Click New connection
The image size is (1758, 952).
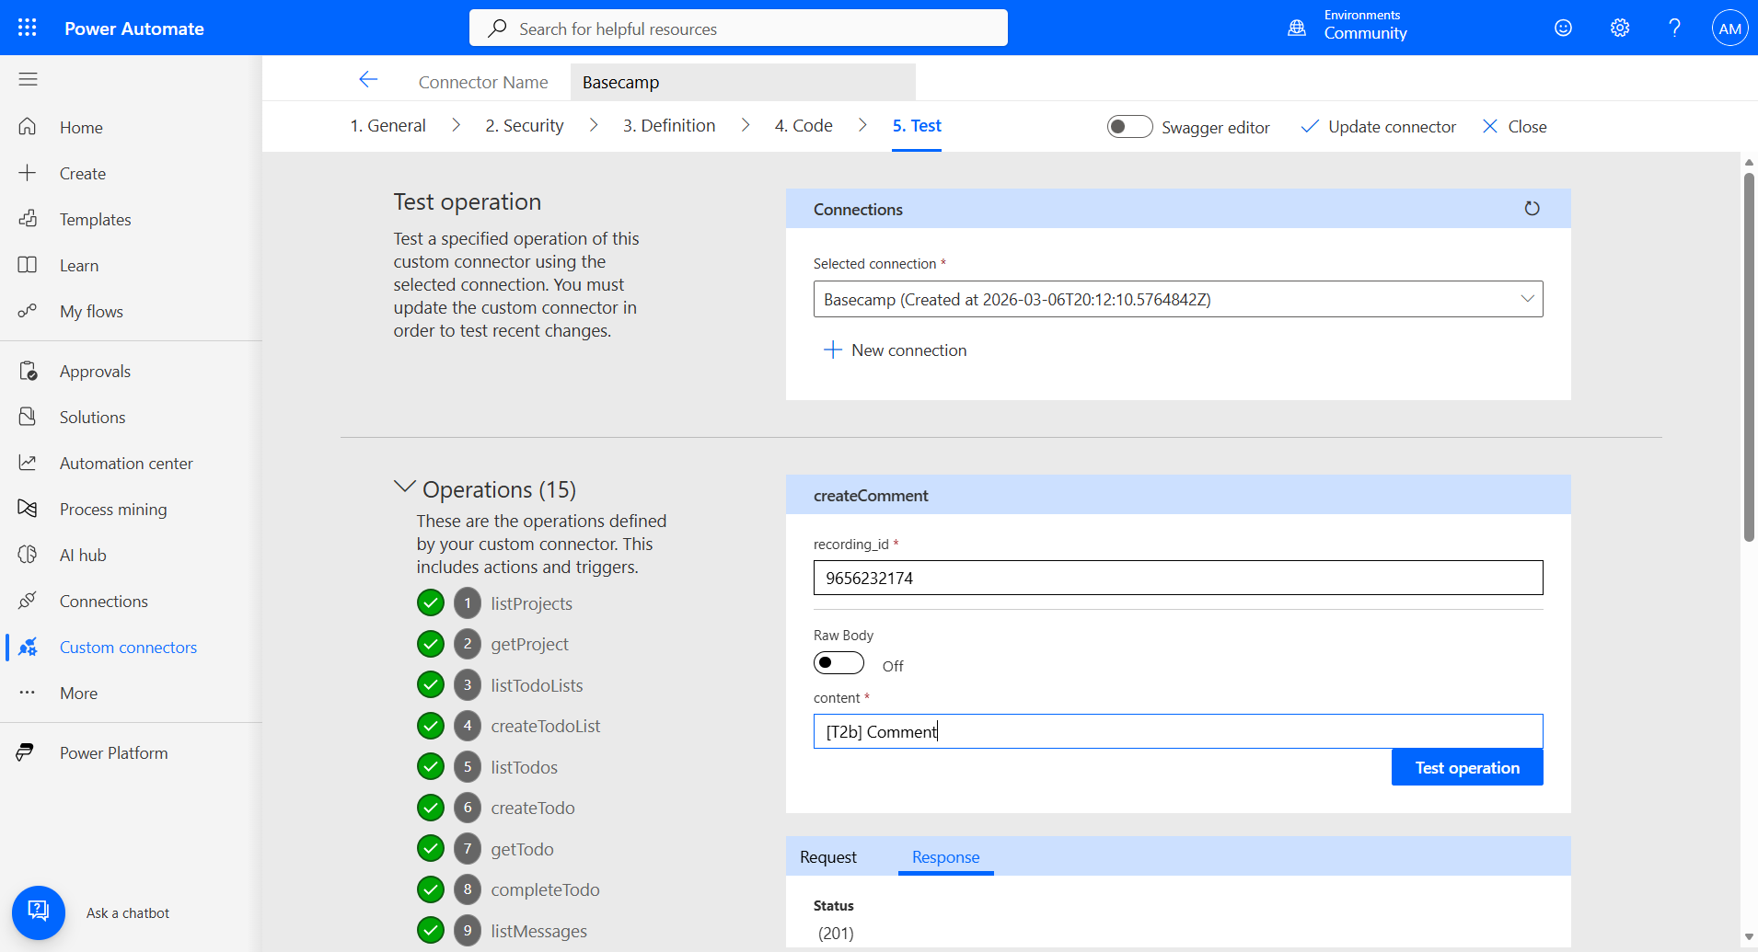click(x=895, y=350)
